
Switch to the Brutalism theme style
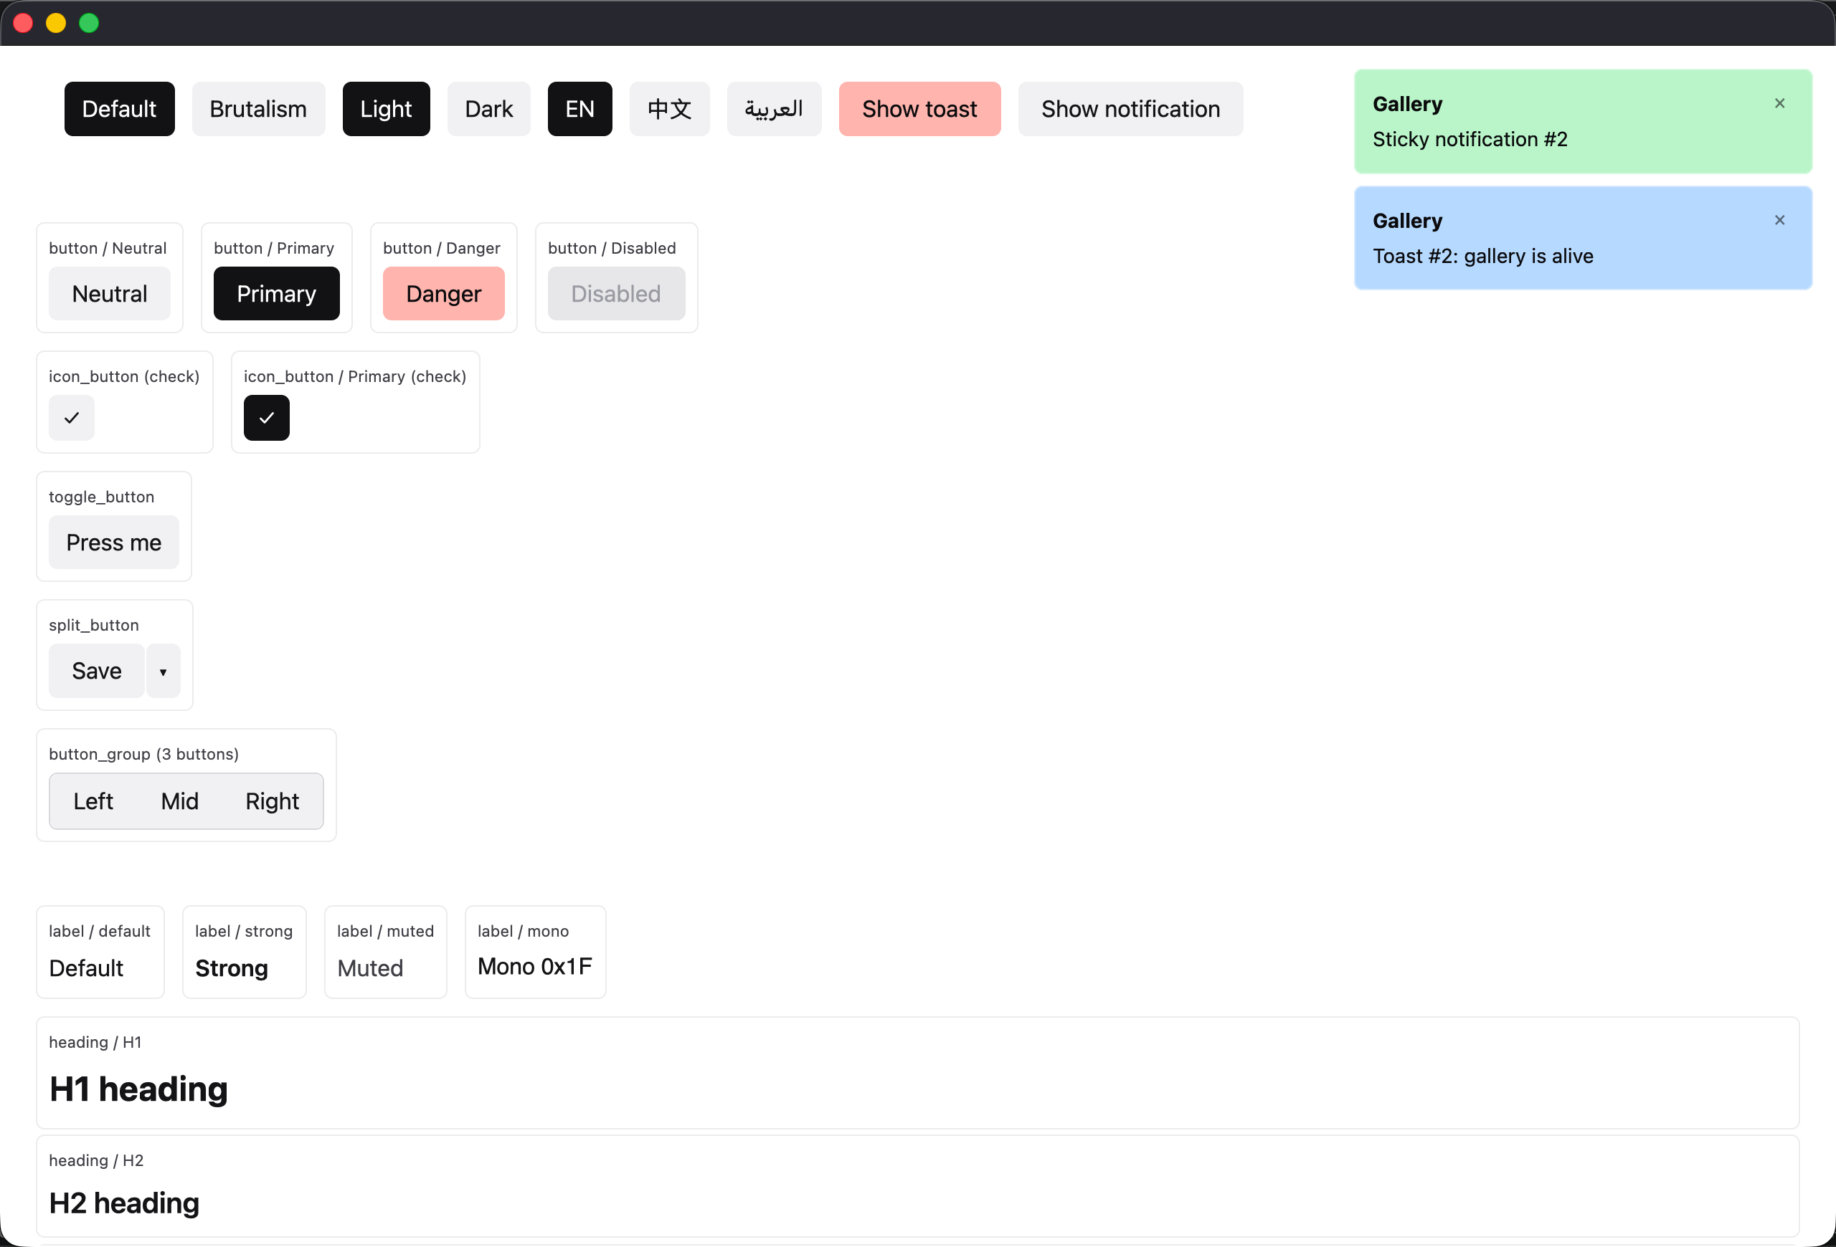258,109
